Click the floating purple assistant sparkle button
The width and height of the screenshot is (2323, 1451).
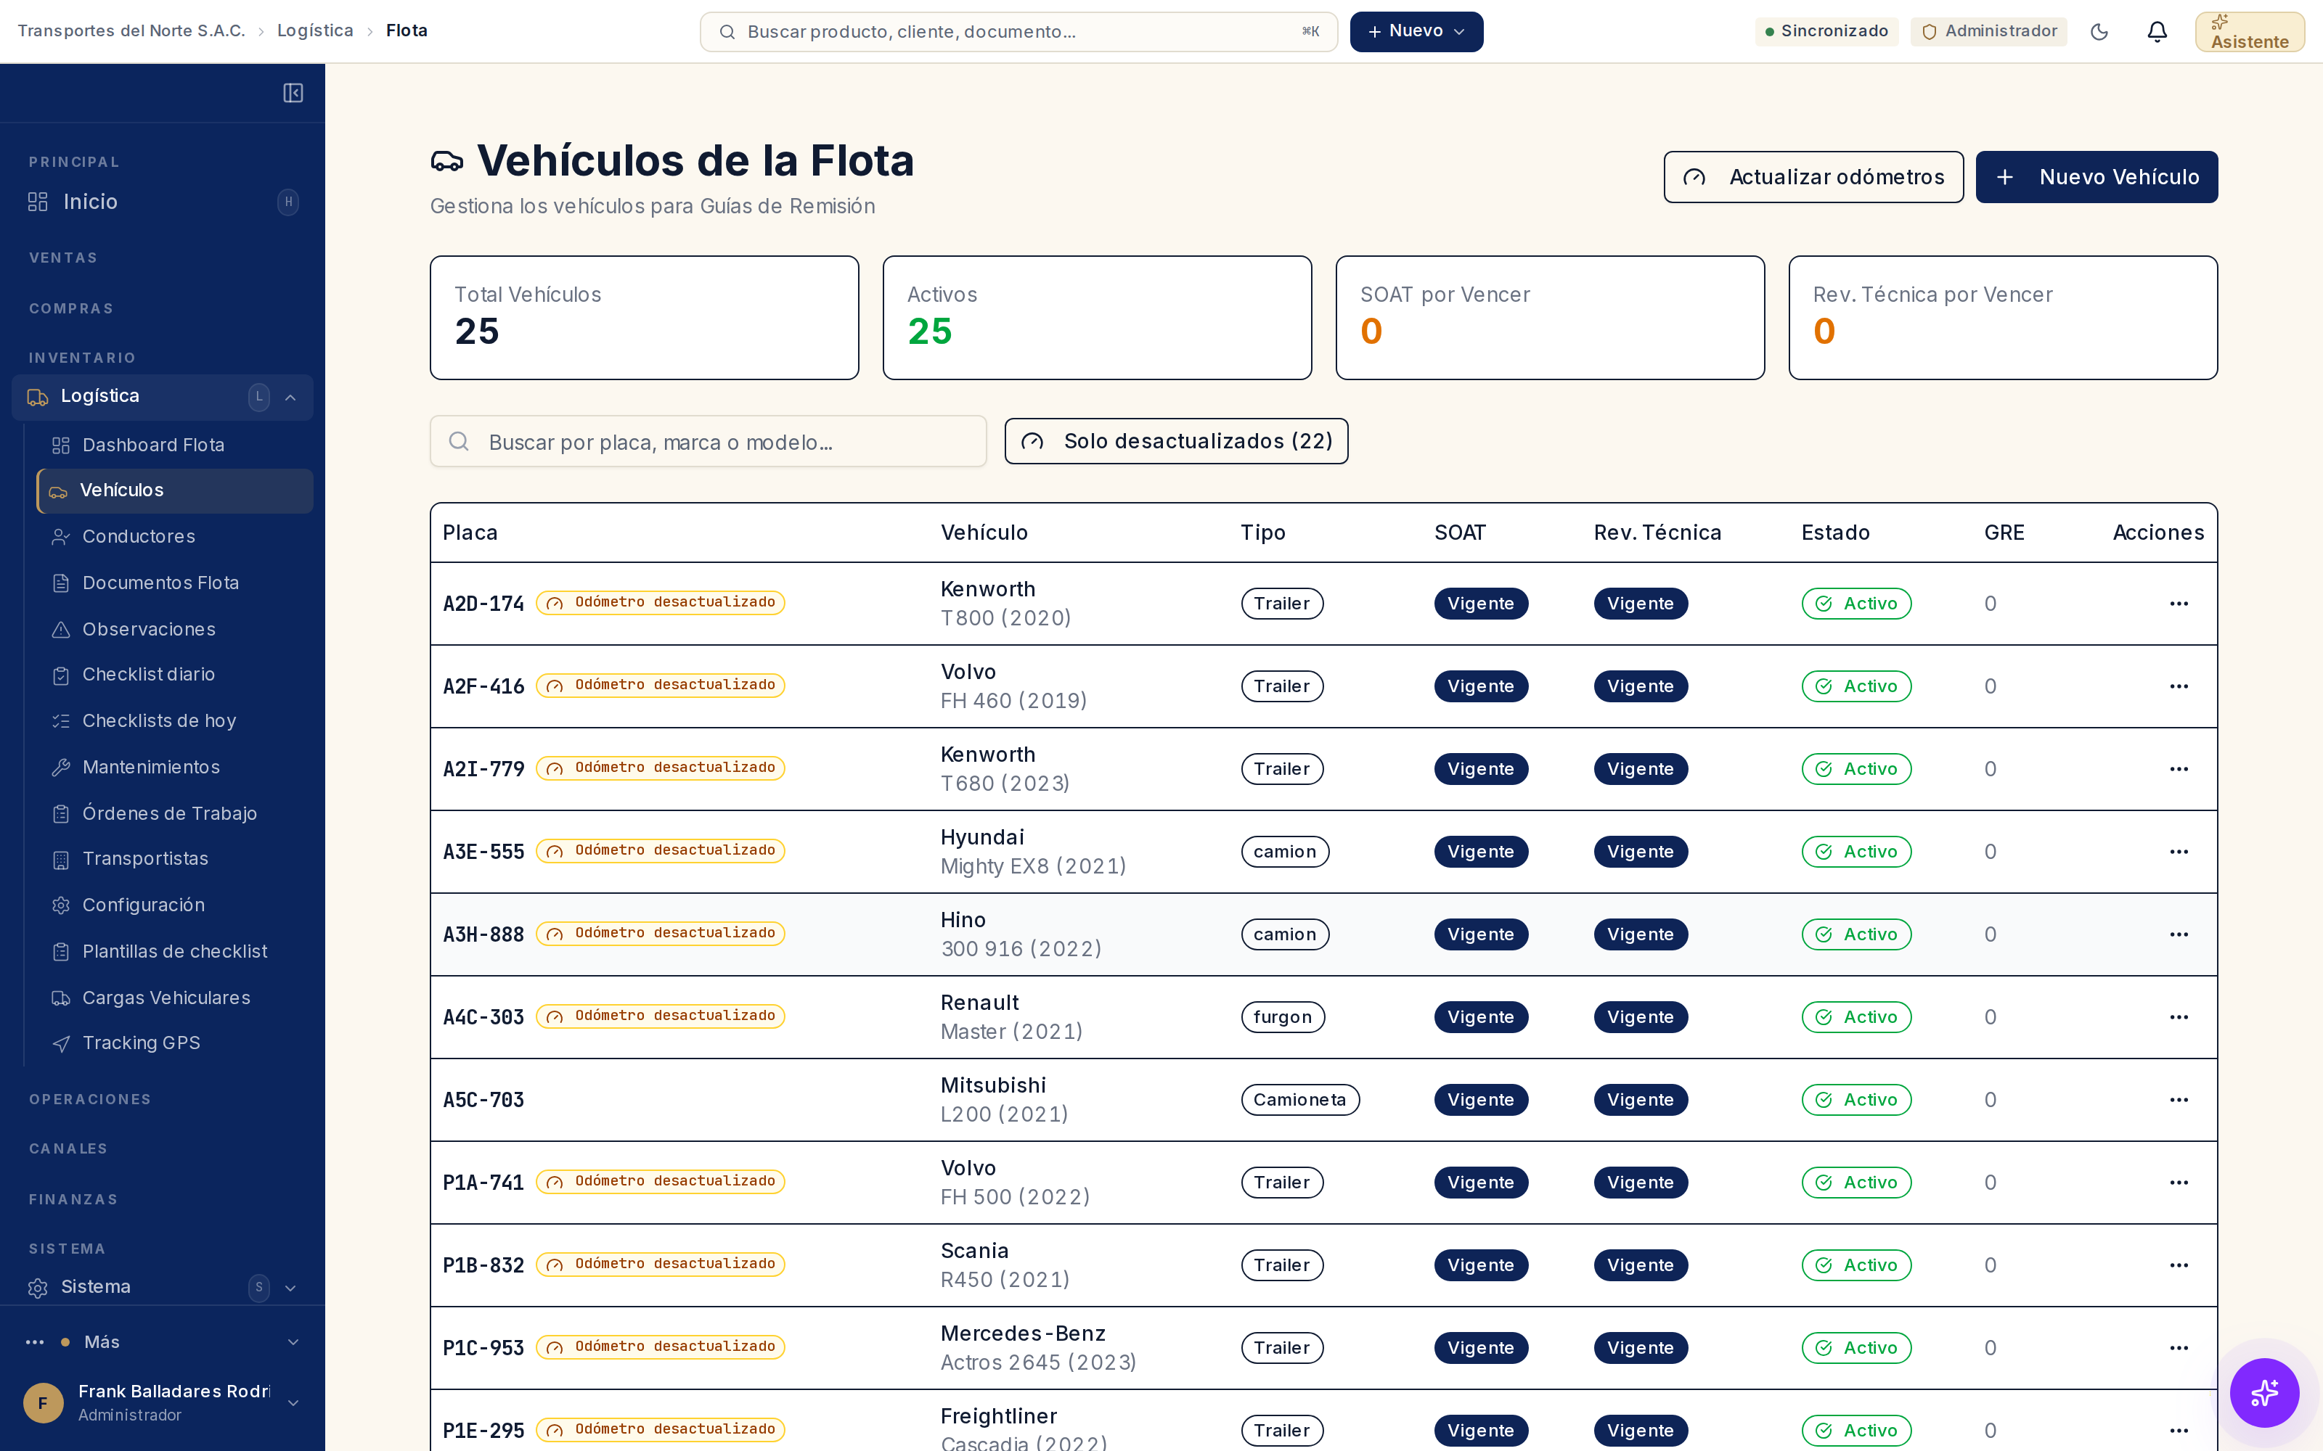point(2264,1392)
